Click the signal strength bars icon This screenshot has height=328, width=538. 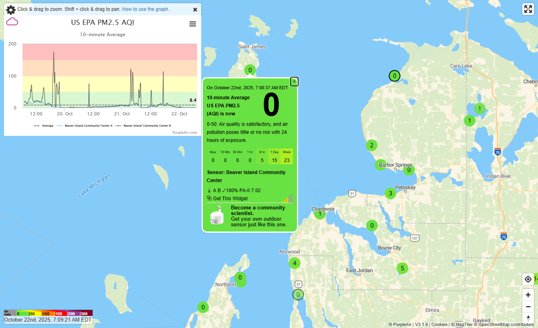287,199
